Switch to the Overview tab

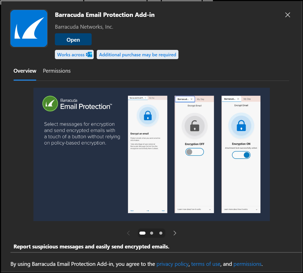[x=25, y=71]
